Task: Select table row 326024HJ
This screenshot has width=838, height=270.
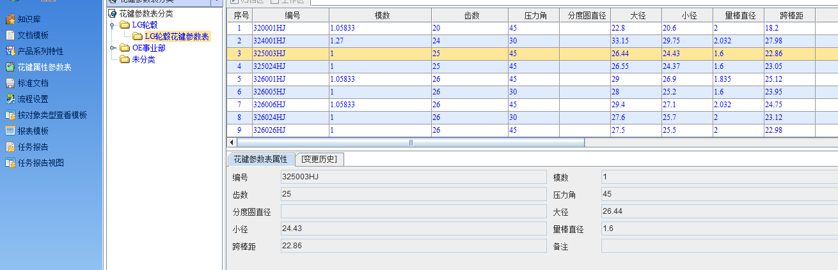Action: [x=532, y=117]
